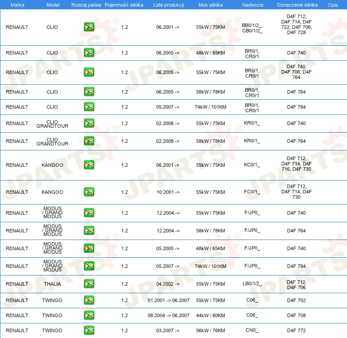
Task: Click body code KC0/1_
Action: pos(252,165)
